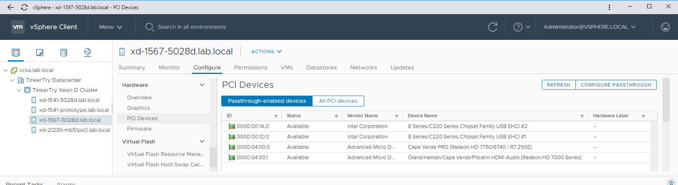Click the REFRESH button above table
678x185 pixels.
pyautogui.click(x=558, y=85)
